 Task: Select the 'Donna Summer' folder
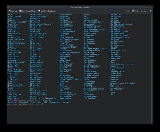click(36, 30)
